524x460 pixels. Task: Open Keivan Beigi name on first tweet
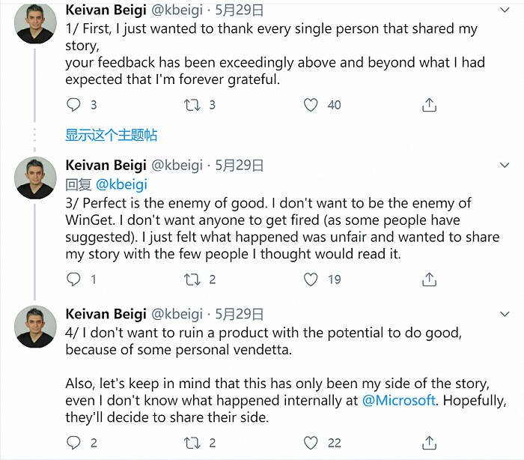tap(106, 10)
